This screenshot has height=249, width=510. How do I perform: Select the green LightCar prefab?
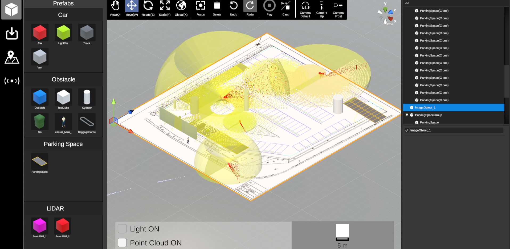(x=63, y=33)
